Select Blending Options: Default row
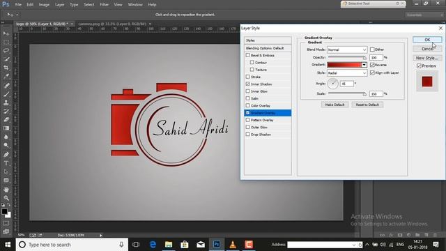The height and width of the screenshot is (251, 446). click(x=268, y=48)
